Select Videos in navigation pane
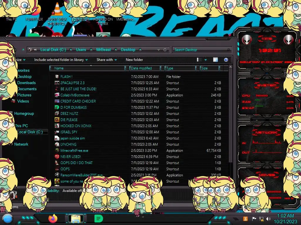 (x=23, y=101)
